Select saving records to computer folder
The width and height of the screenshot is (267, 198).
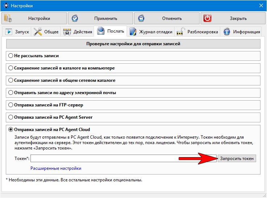[11, 68]
